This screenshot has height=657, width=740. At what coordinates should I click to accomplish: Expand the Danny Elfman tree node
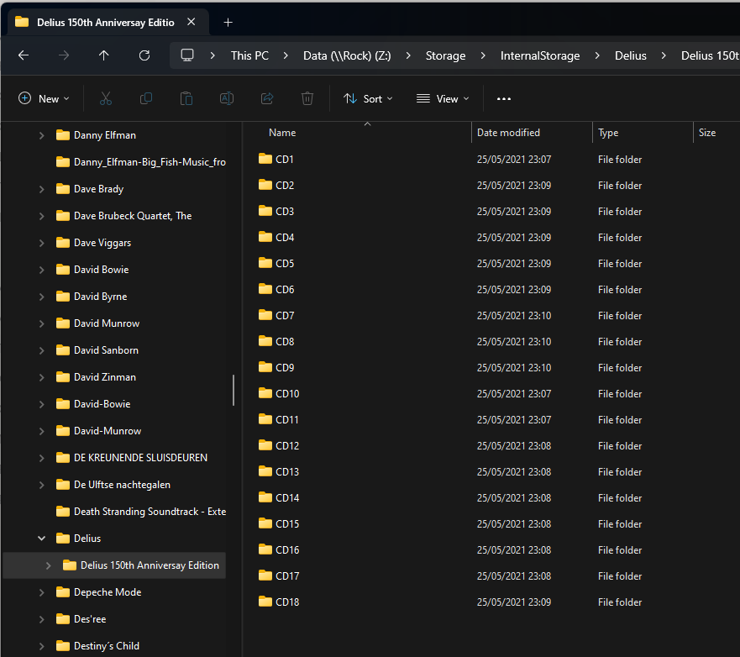click(41, 135)
